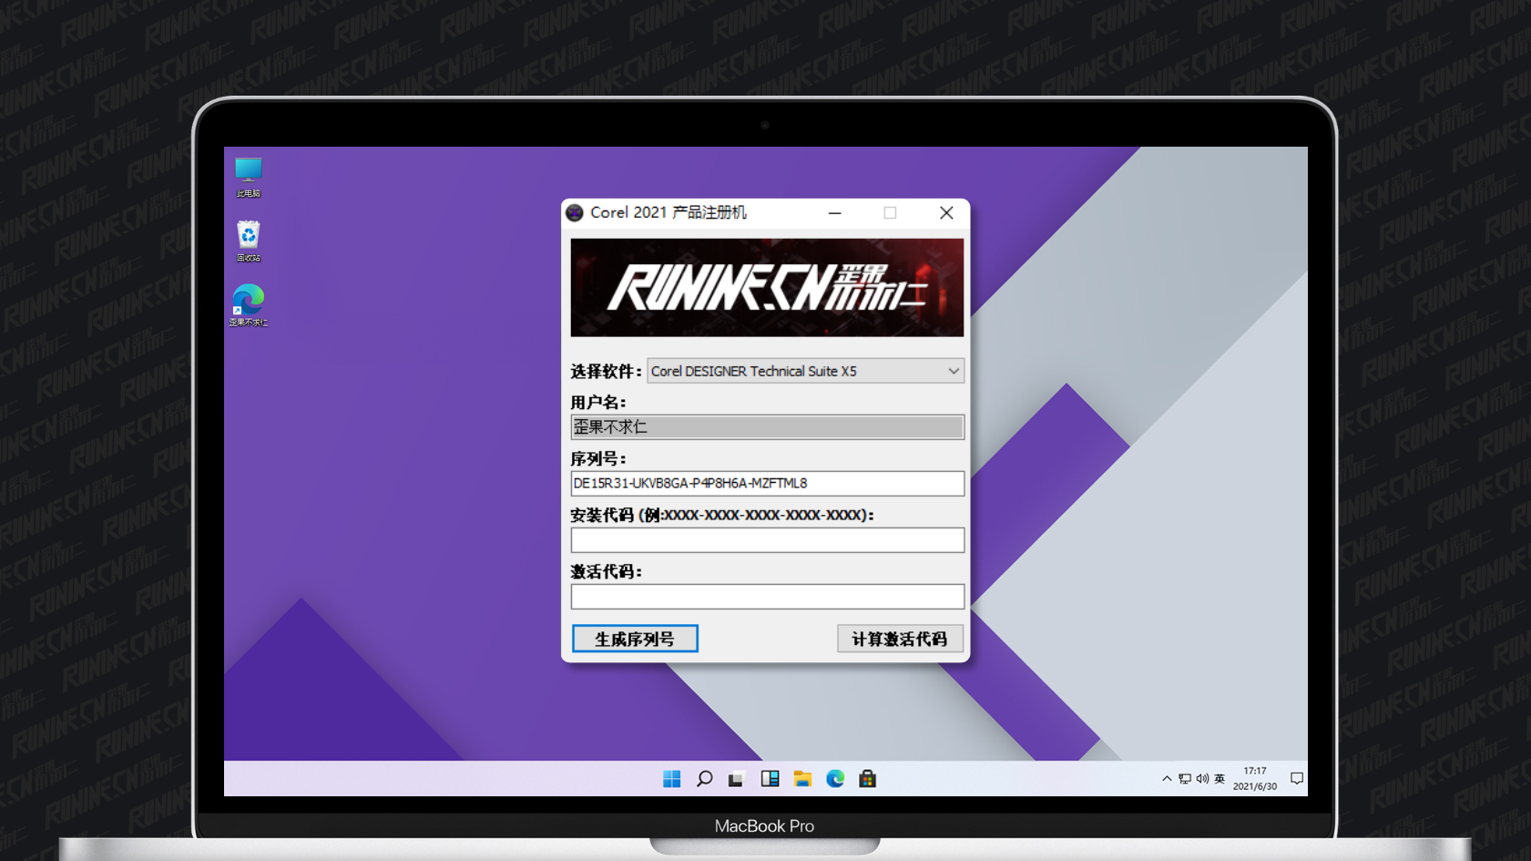Click the 生成序列号 button
Image resolution: width=1531 pixels, height=861 pixels.
click(x=635, y=638)
